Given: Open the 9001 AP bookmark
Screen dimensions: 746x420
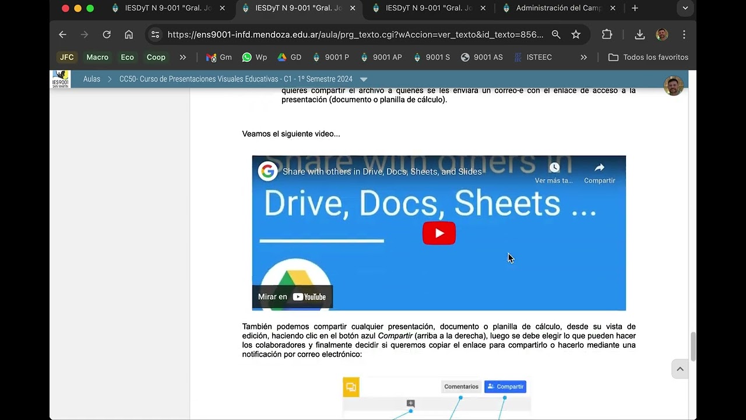Looking at the screenshot, I should (382, 57).
